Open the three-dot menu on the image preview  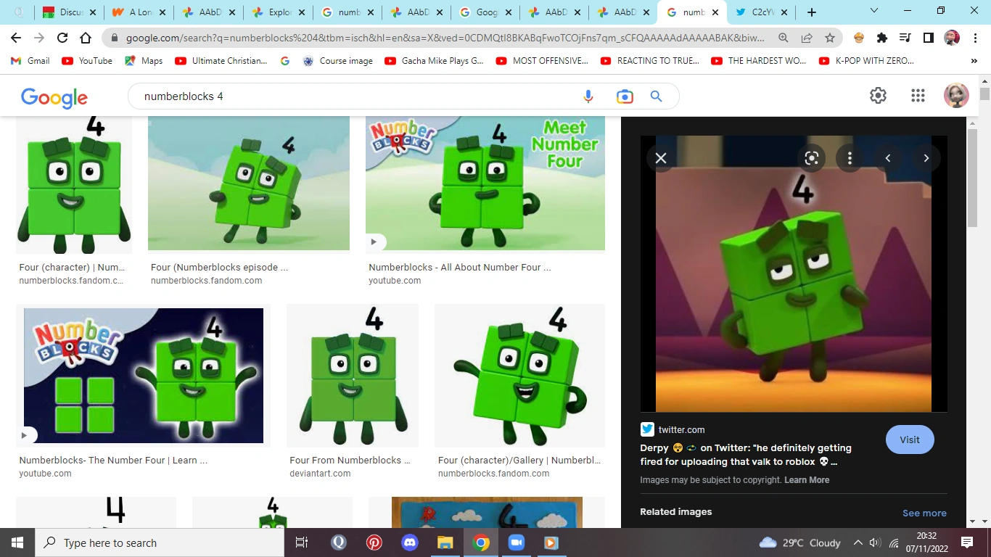(850, 157)
